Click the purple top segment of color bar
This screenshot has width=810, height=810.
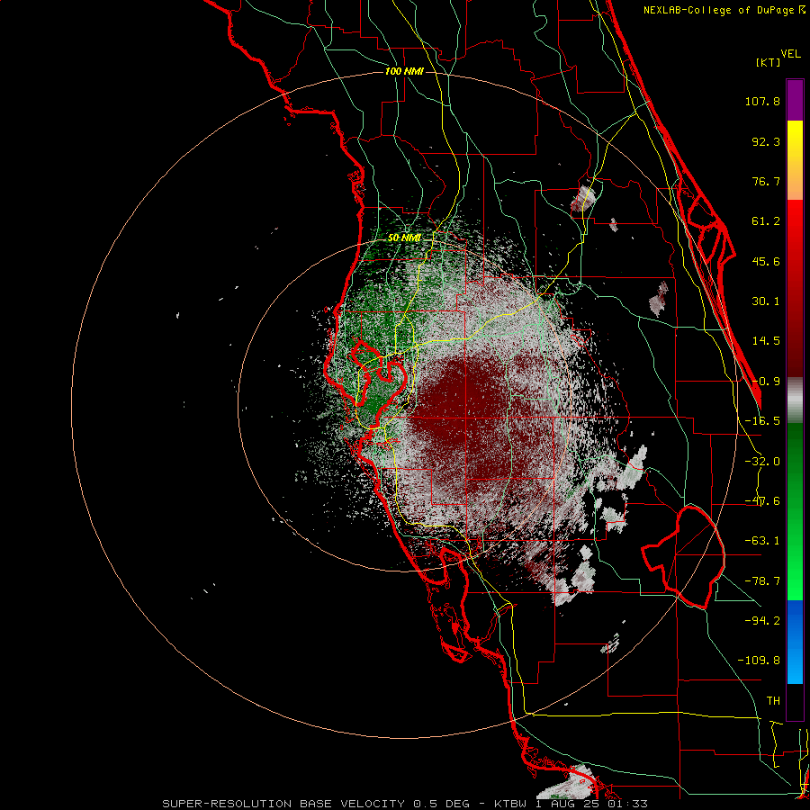pos(795,100)
